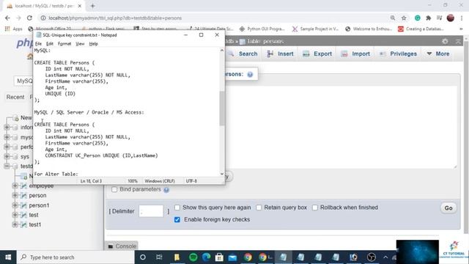
Task: Open Spotify from taskbar
Action: coord(193,257)
